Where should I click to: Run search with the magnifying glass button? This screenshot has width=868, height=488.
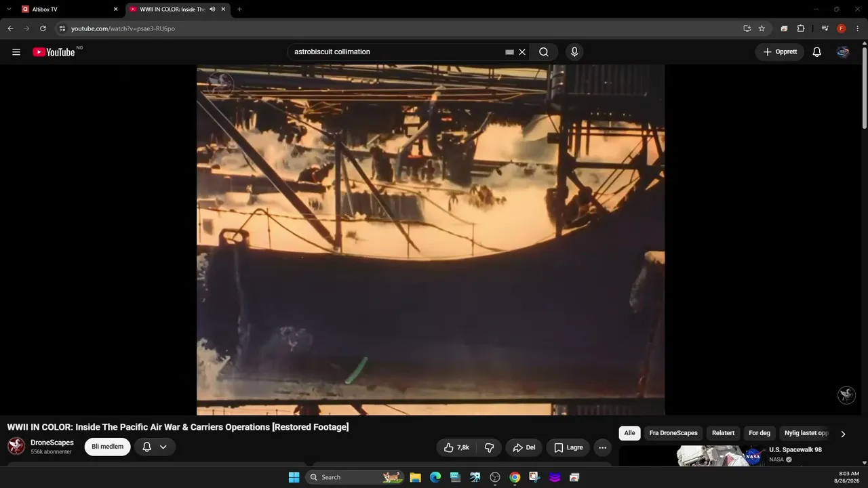(544, 52)
